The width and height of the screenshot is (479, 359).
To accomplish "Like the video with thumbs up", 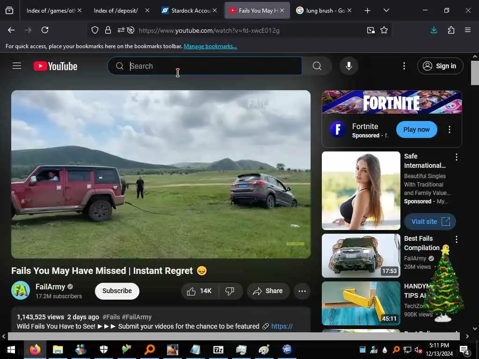I will (x=199, y=291).
